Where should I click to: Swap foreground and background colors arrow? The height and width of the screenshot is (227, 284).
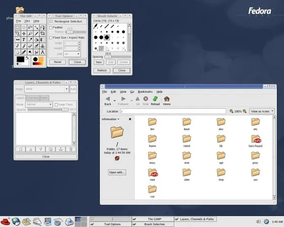27,58
